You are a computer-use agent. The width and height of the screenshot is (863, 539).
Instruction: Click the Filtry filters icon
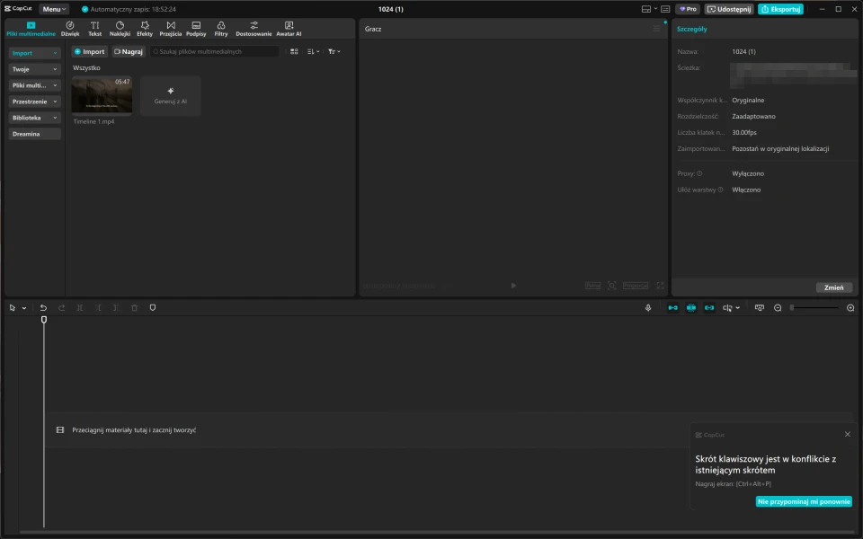point(221,28)
